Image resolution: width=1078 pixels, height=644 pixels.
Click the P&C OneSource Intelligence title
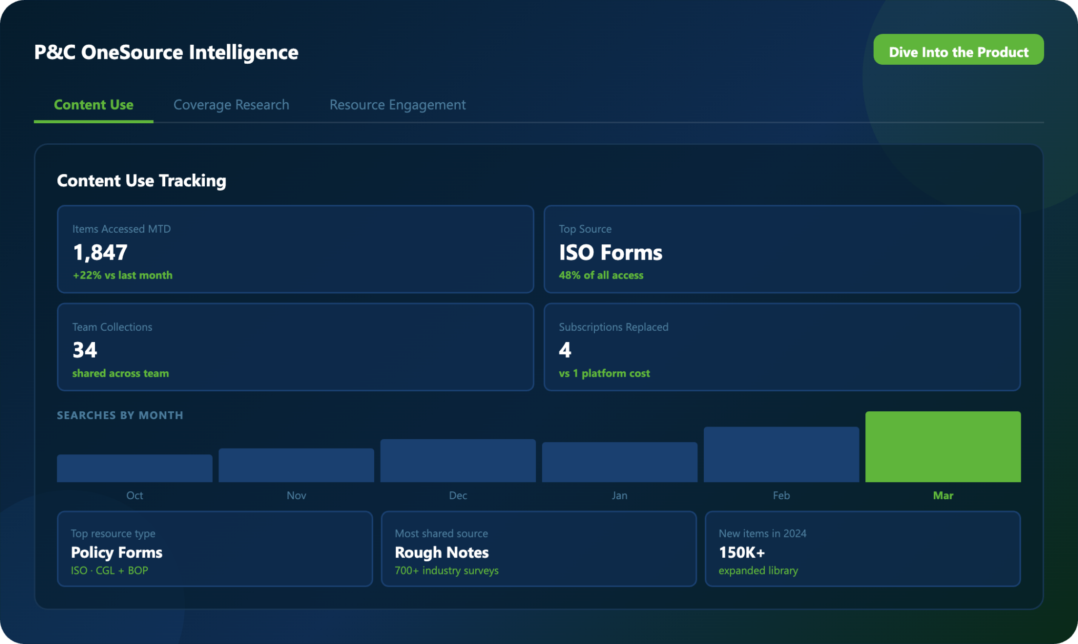pyautogui.click(x=166, y=52)
